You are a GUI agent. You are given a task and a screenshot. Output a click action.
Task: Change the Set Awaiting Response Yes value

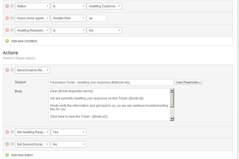pos(68,132)
